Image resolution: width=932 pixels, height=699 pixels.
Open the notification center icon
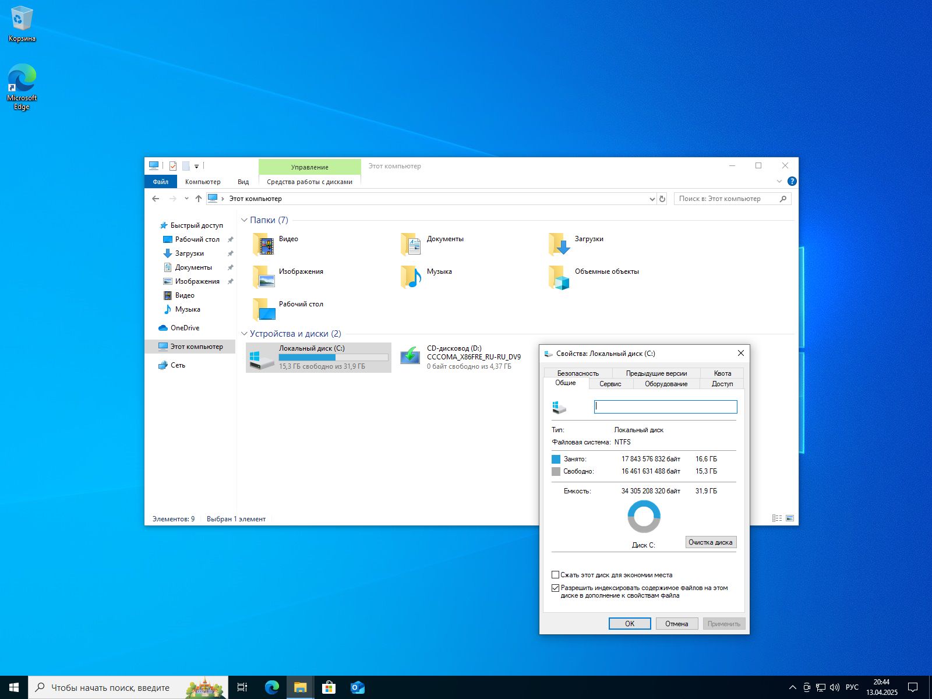click(913, 687)
